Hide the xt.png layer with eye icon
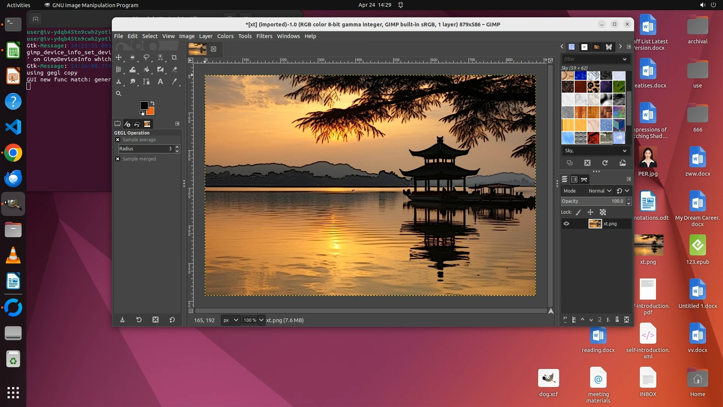This screenshot has width=723, height=407. pyautogui.click(x=566, y=224)
